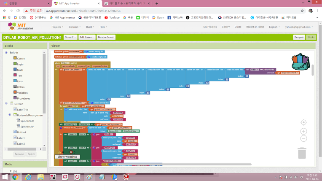Image resolution: width=322 pixels, height=181 pixels.
Task: Click the viewer vertical scrollbar thumb
Action: 313,70
